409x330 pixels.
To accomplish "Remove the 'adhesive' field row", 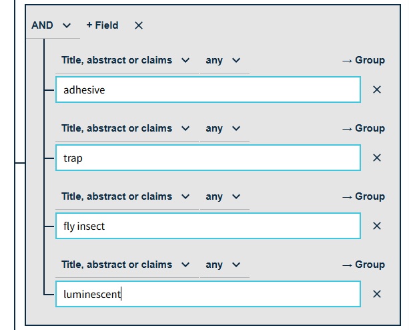I will click(x=377, y=90).
